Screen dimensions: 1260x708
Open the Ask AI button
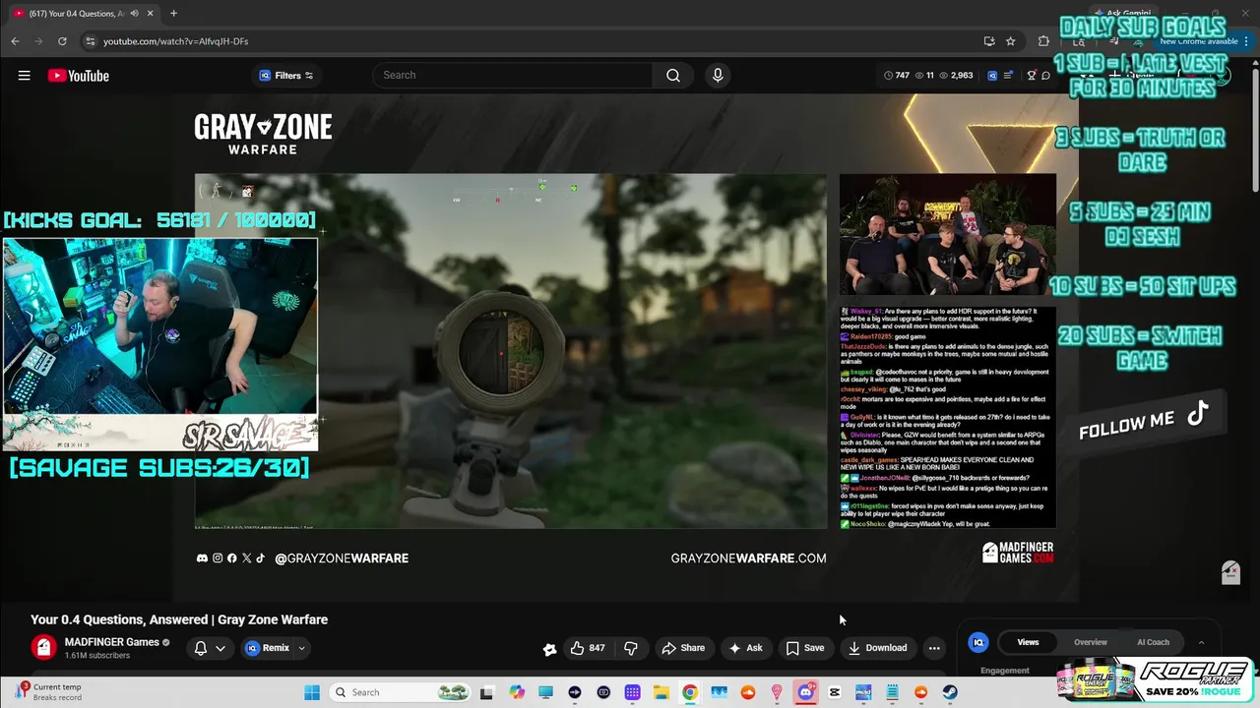pos(745,648)
